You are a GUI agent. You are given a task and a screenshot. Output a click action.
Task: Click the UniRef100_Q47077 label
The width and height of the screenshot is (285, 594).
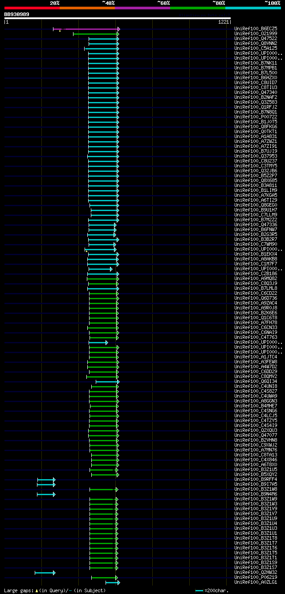pyautogui.click(x=256, y=435)
